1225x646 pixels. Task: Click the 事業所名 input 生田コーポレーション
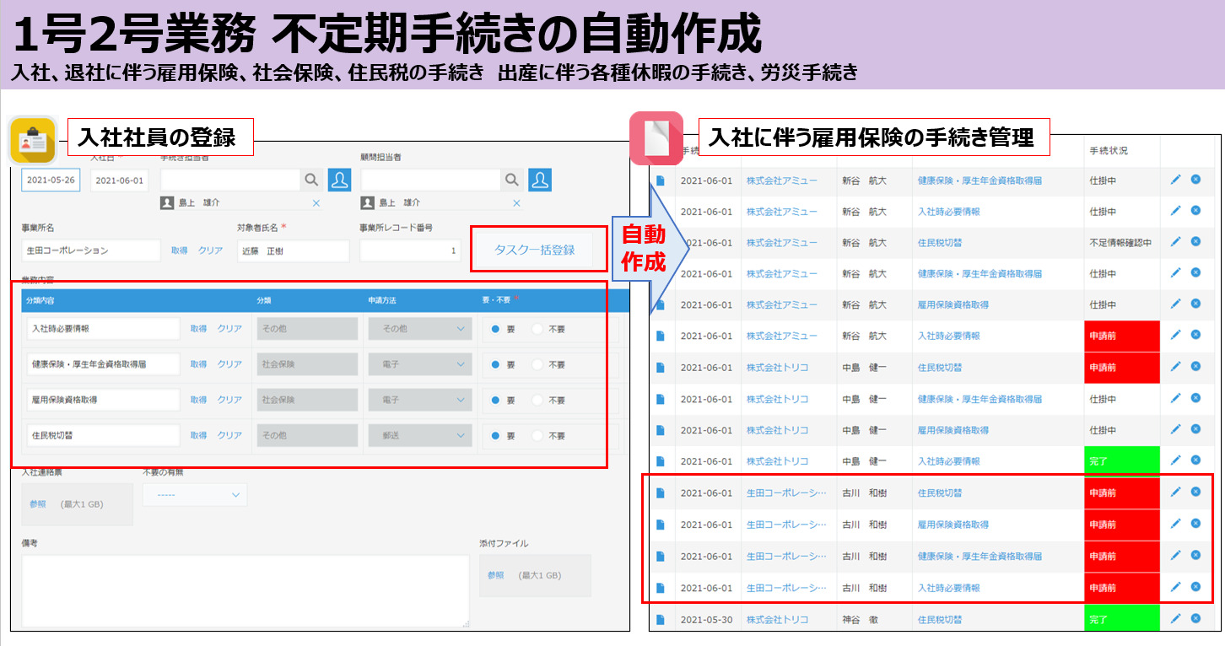91,250
